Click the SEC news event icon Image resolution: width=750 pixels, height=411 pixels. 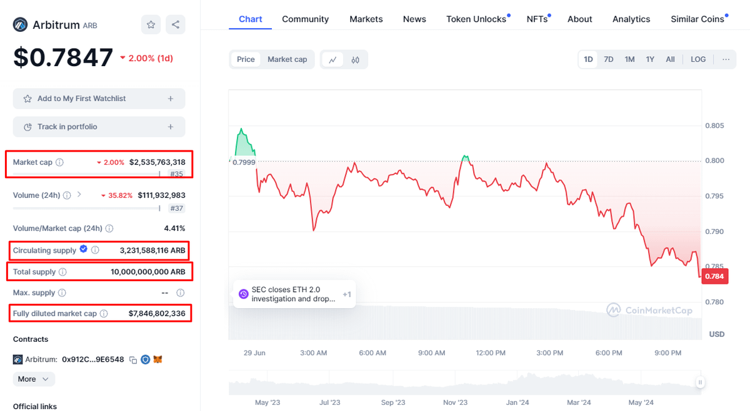coord(244,294)
